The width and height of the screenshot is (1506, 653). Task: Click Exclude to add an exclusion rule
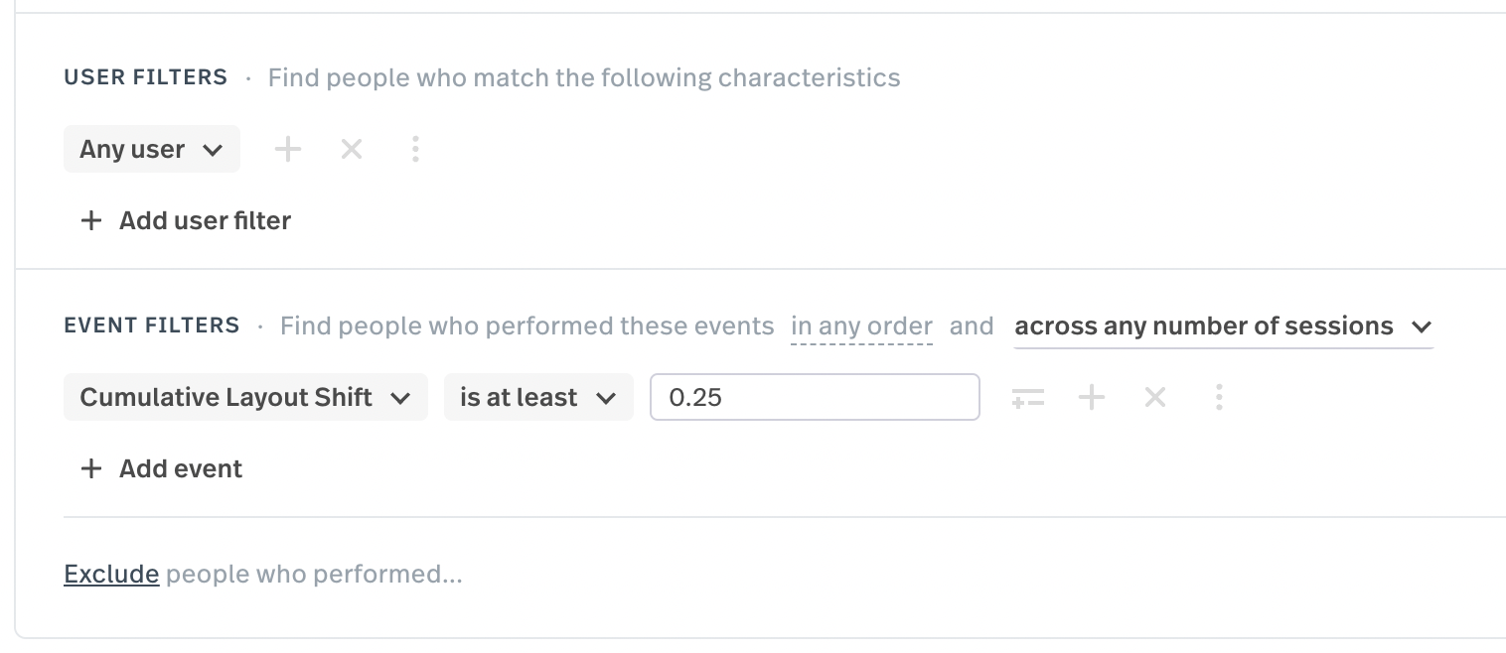[x=110, y=574]
